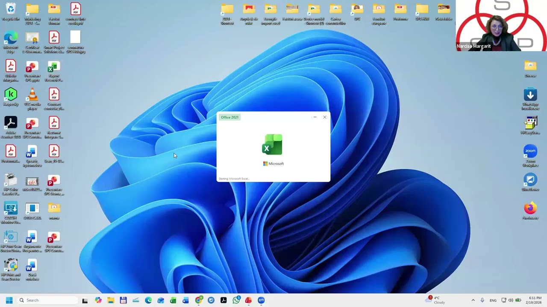
Task: Open the Exemple import excel folder
Action: pyautogui.click(x=271, y=14)
